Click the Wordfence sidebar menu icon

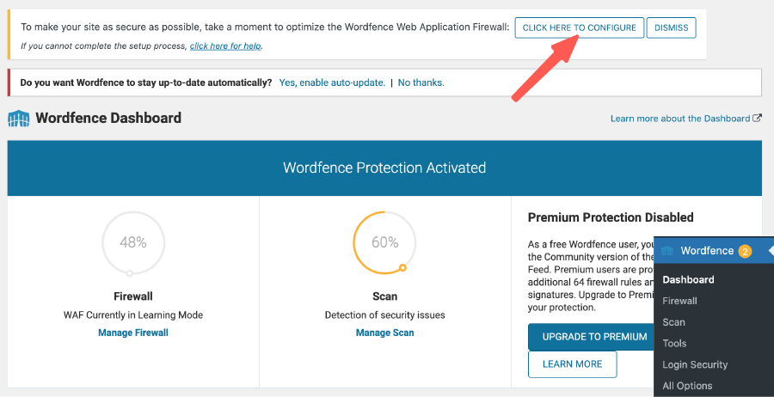pos(667,251)
